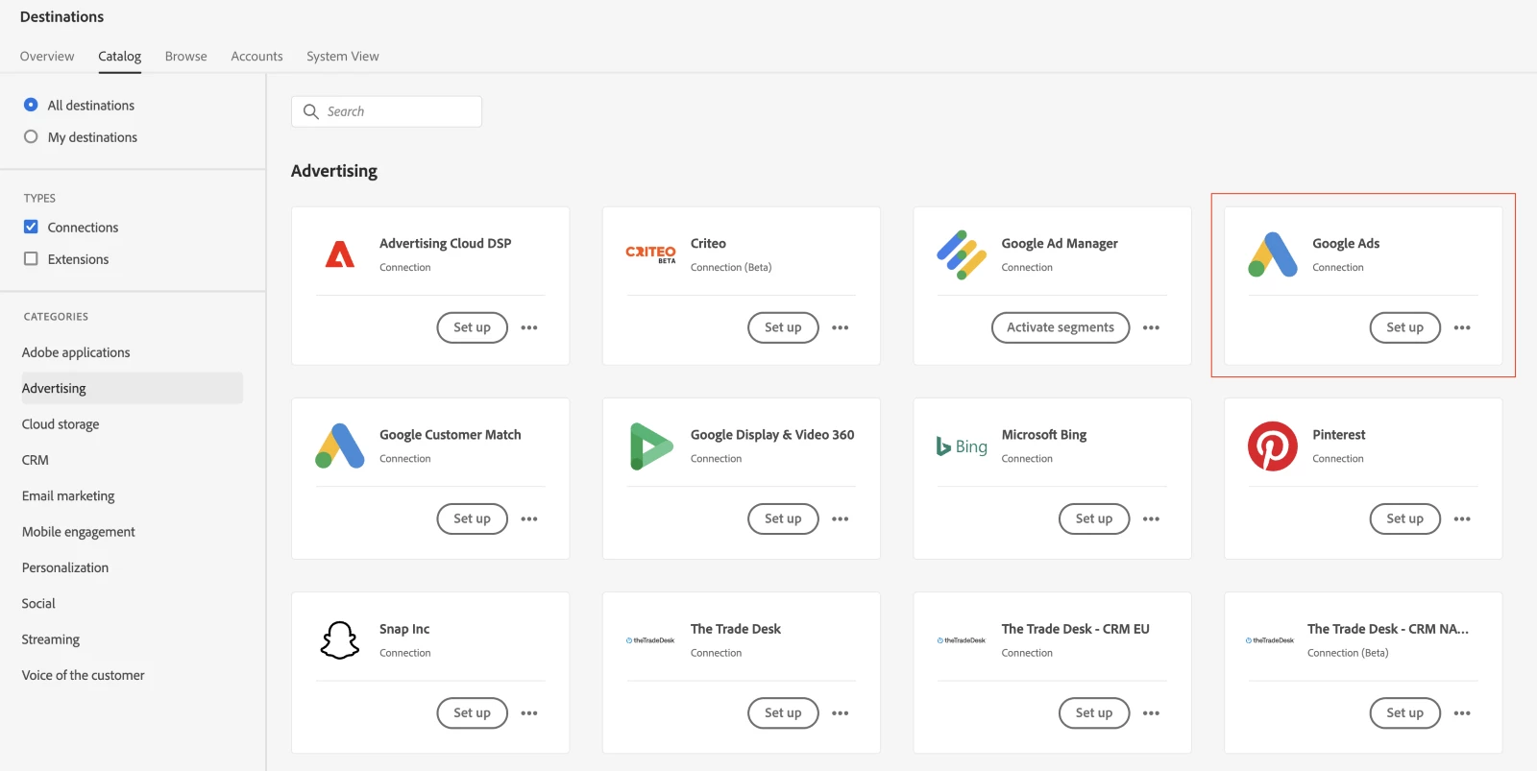Image resolution: width=1537 pixels, height=771 pixels.
Task: Focus the destinations Search field
Action: [x=386, y=111]
